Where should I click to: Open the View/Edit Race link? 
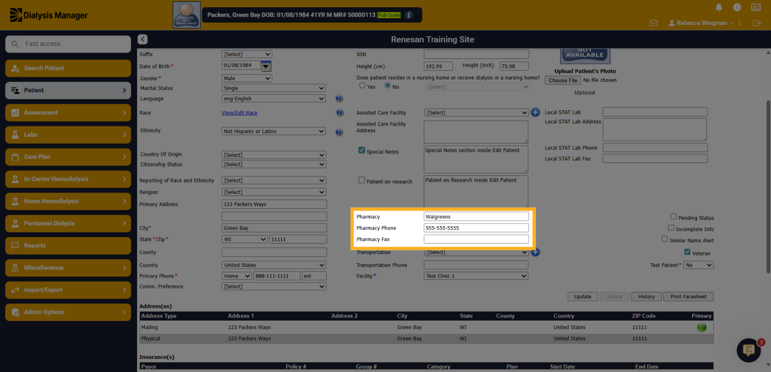coord(239,113)
